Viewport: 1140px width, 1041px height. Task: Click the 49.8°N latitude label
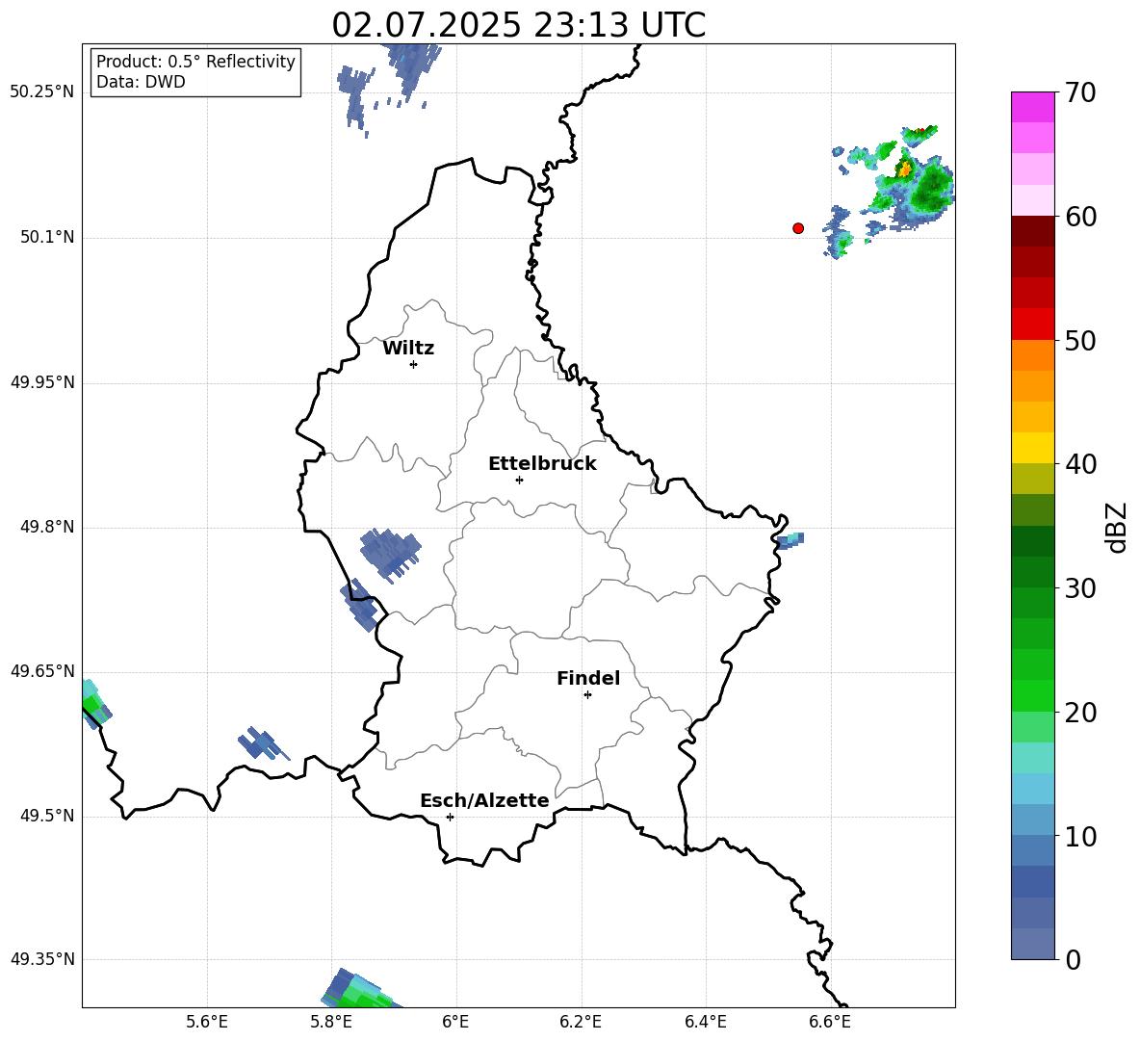coord(47,527)
